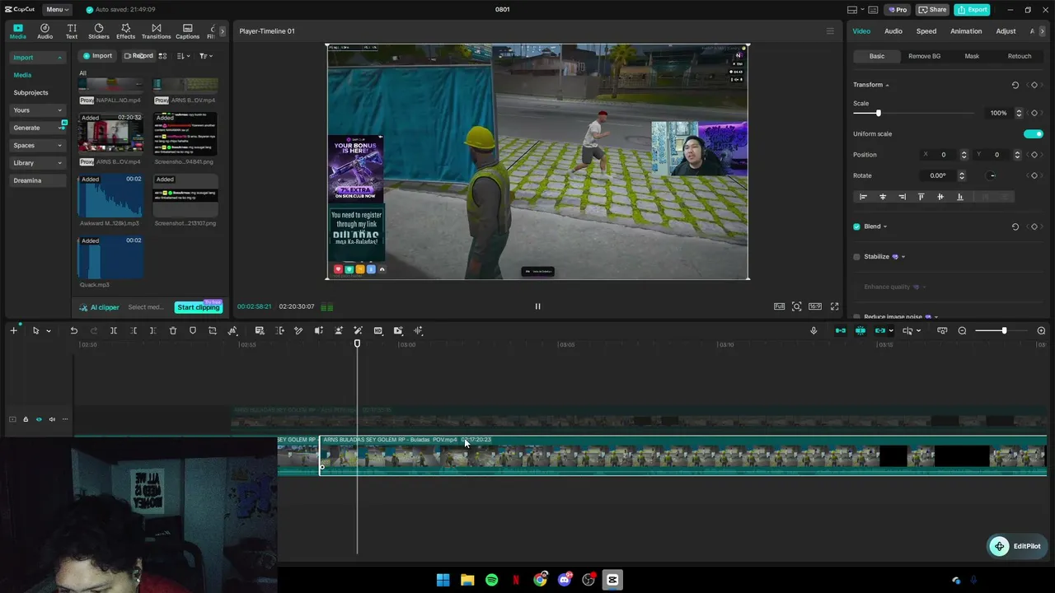Toggle the Uniform scale switch
Screen dimensions: 1055x593
pyautogui.click(x=1034, y=134)
